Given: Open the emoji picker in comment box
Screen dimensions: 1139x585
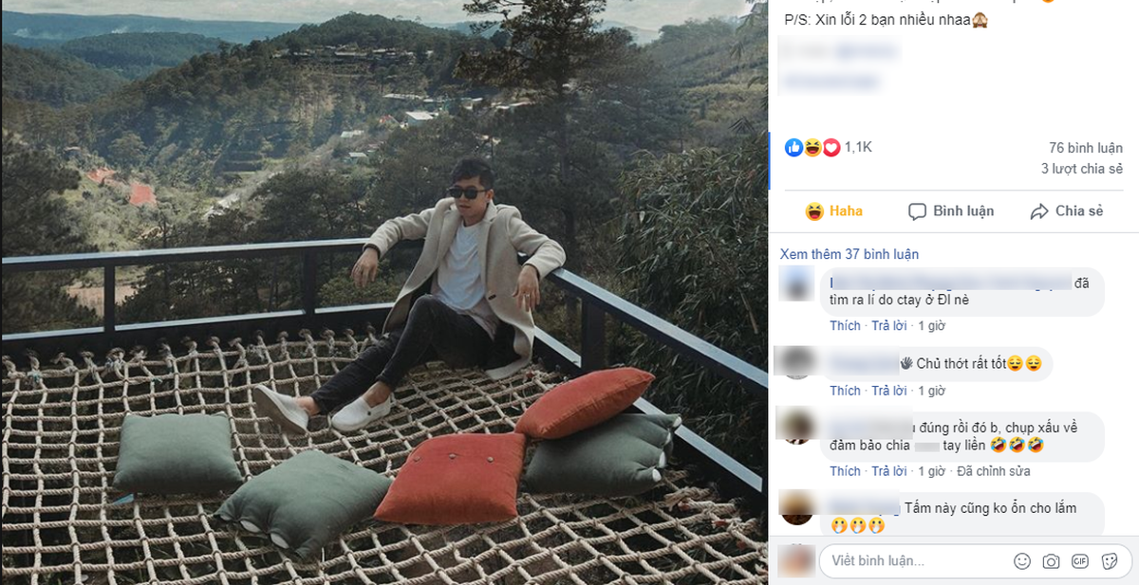Looking at the screenshot, I should (1022, 561).
